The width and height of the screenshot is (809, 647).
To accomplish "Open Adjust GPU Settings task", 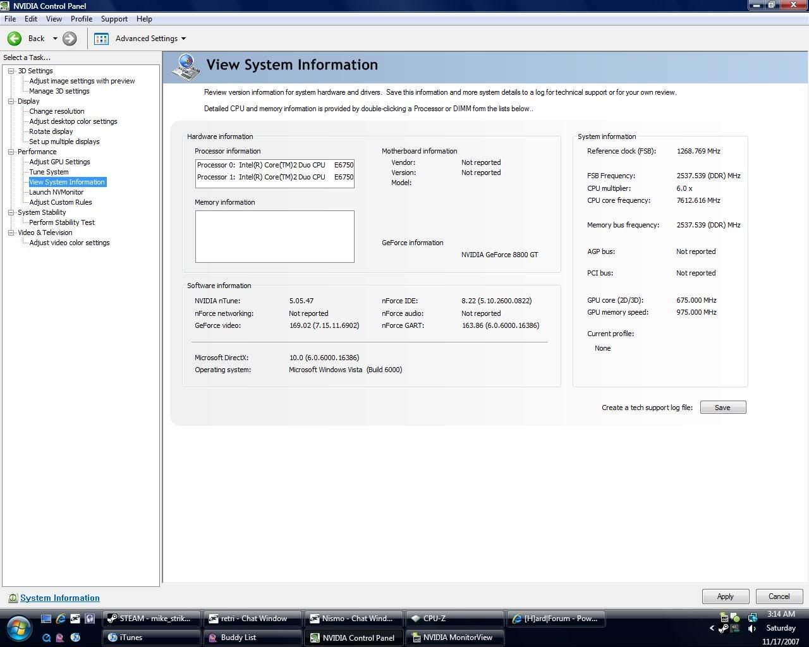I will tap(59, 162).
